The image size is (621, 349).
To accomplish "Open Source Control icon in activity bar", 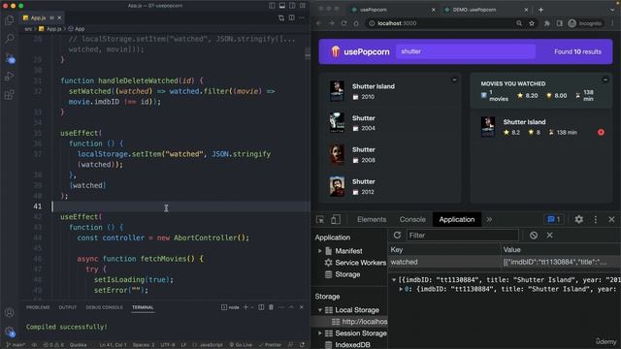I will tap(10, 58).
